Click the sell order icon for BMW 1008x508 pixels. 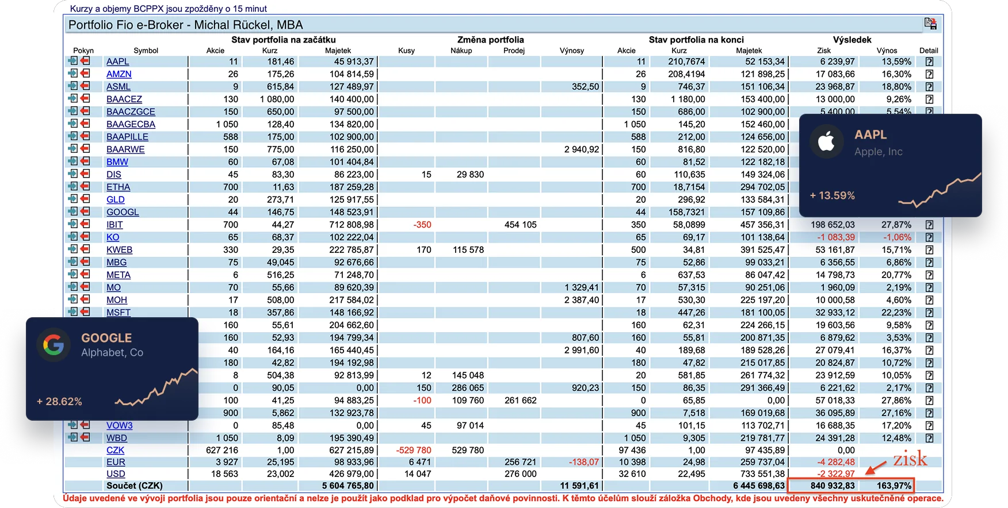pyautogui.click(x=85, y=161)
